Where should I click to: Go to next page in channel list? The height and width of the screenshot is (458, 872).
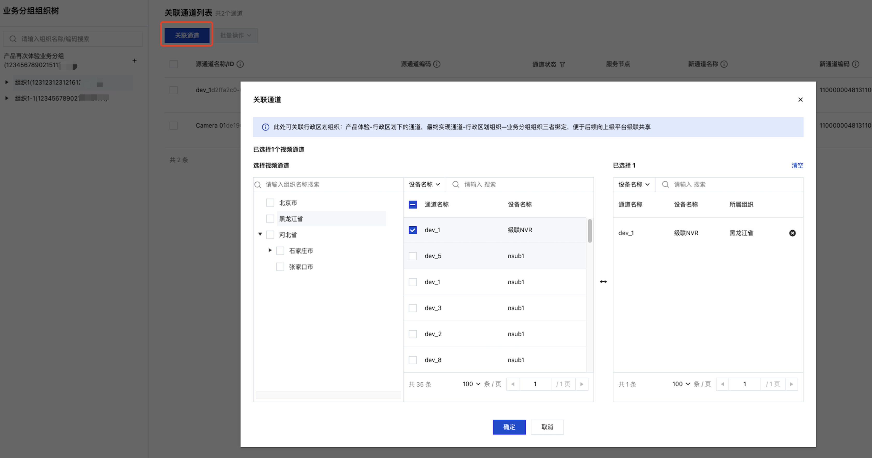(582, 384)
